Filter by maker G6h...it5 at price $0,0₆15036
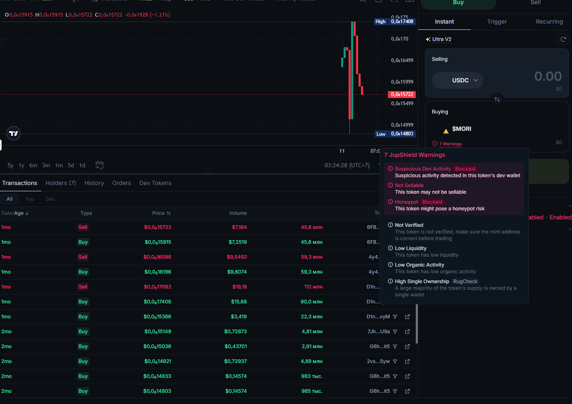572x404 pixels. pos(395,346)
